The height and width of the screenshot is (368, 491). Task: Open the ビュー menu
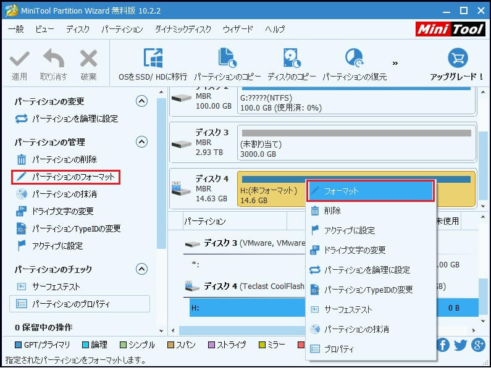44,30
